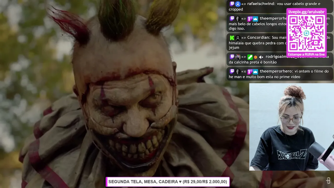Click the green Kick icon beside Concordian
Viewport: 334px width, 188px height.
point(232,38)
